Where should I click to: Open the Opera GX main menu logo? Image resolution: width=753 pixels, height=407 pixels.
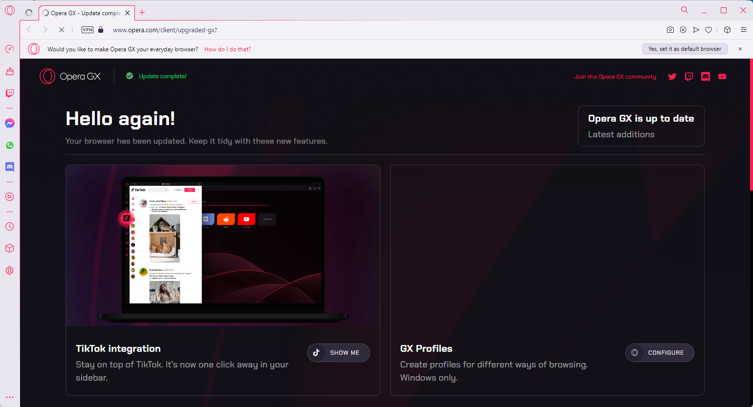tap(10, 10)
